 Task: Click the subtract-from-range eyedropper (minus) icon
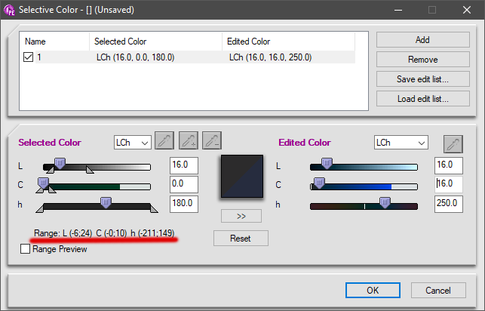(x=212, y=141)
